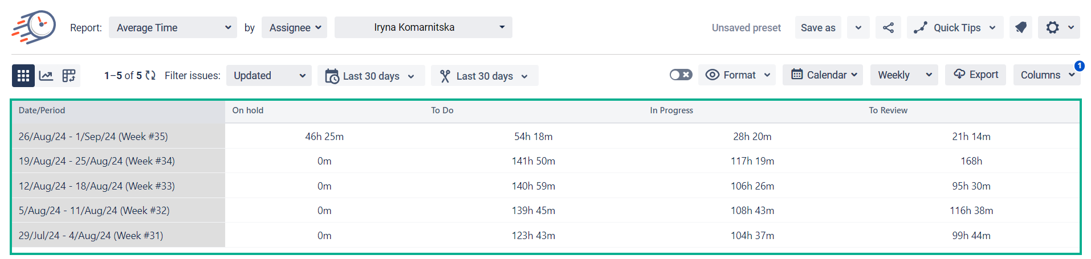
Task: Expand the Average Time report dropdown
Action: (173, 27)
